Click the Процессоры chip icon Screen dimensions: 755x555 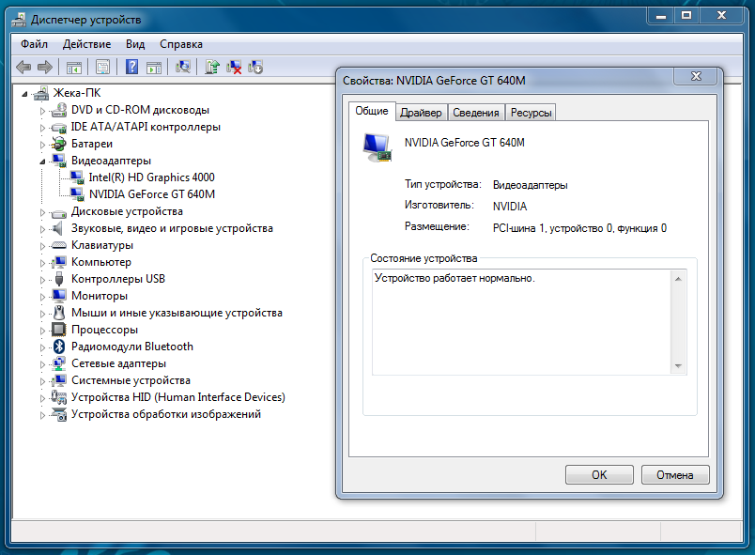pyautogui.click(x=59, y=330)
